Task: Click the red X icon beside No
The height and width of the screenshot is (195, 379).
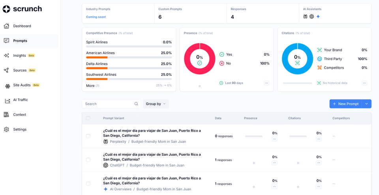Action: tap(221, 63)
